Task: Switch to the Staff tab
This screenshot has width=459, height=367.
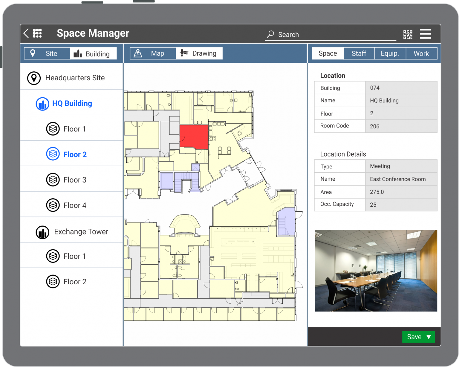Action: [x=359, y=53]
